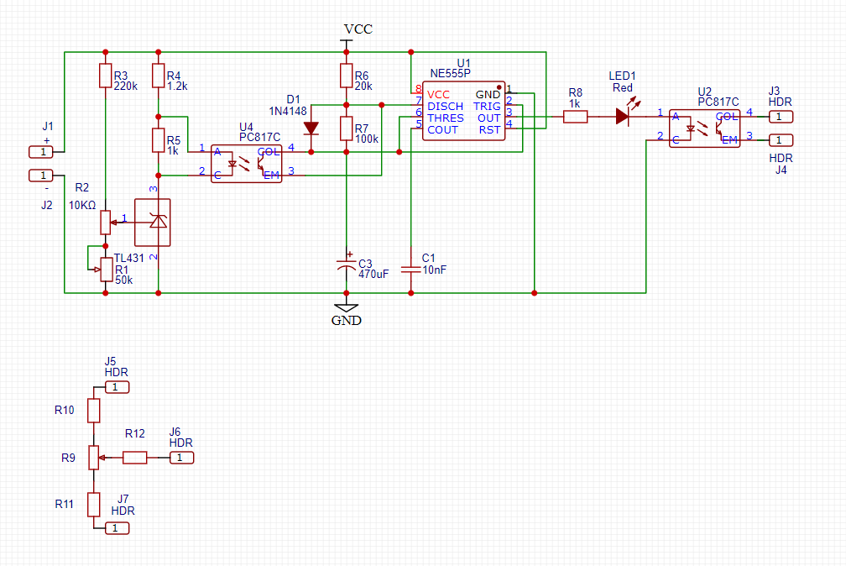Select the J3 HDR header pin
The image size is (846, 566).
click(x=779, y=116)
